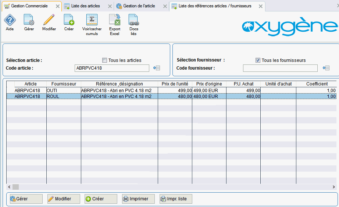The image size is (339, 207).
Task: Sort by the Prix de l'unité column header
Action: (175, 84)
